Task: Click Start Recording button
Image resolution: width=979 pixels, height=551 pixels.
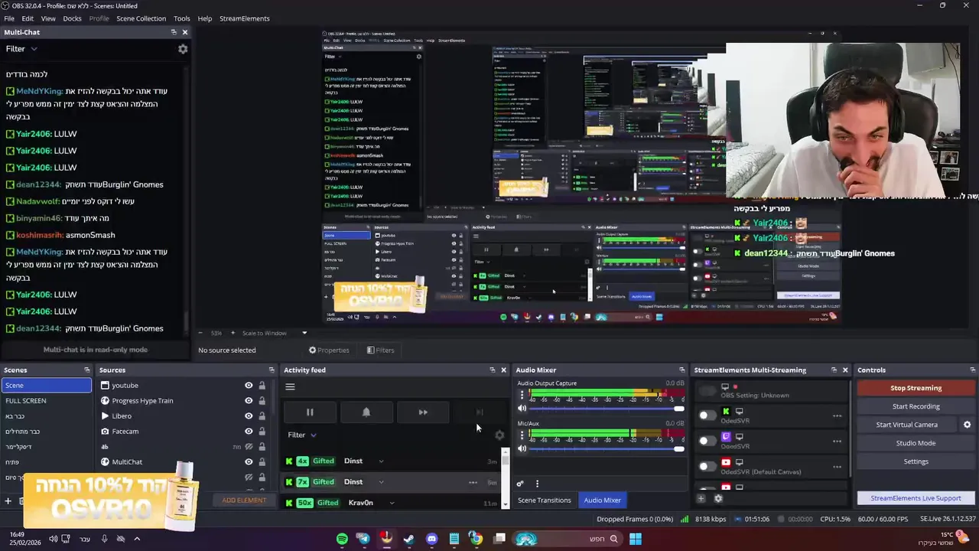Action: pyautogui.click(x=916, y=406)
